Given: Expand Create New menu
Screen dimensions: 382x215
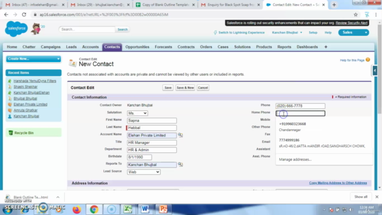Looking at the screenshot, I should click(x=33, y=59).
